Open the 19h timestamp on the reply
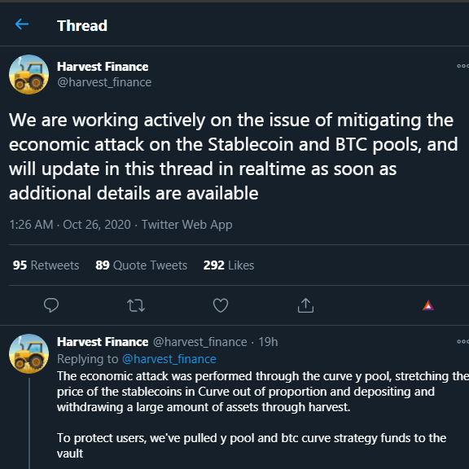The height and width of the screenshot is (469, 469). [268, 342]
